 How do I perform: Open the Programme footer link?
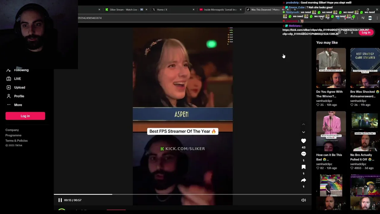click(x=13, y=135)
